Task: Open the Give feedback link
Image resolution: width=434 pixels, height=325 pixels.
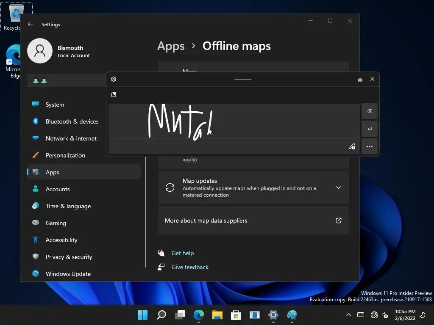Action: pos(190,267)
